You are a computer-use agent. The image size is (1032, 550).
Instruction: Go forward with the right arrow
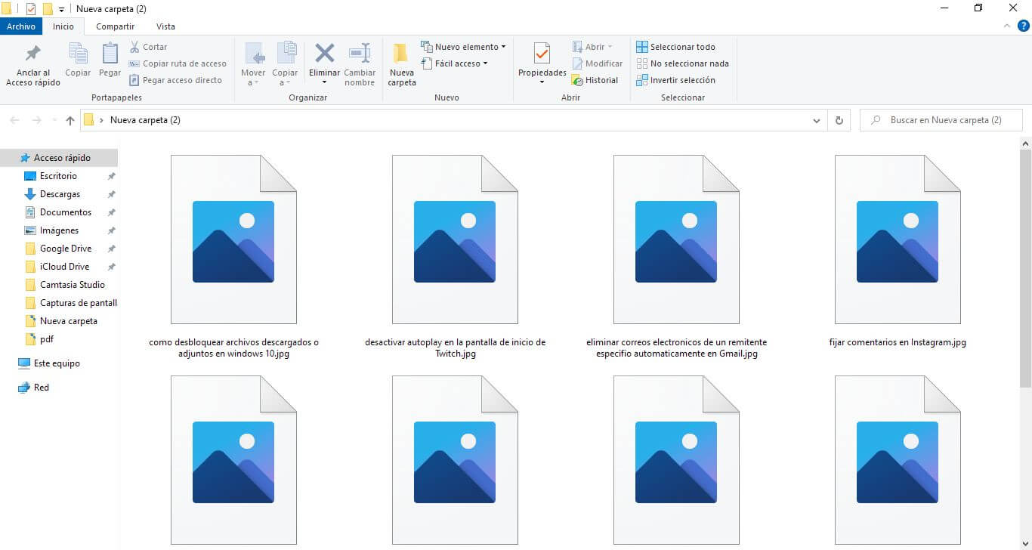point(36,120)
